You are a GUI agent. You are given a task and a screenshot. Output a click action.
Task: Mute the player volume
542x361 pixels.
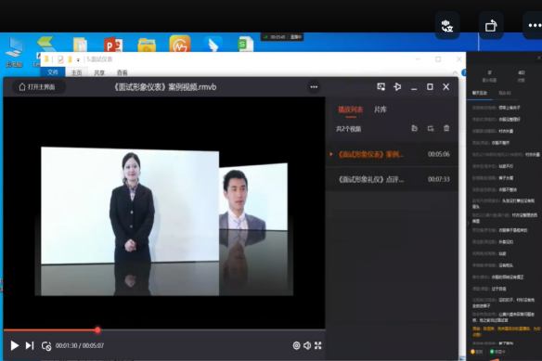[307, 345]
